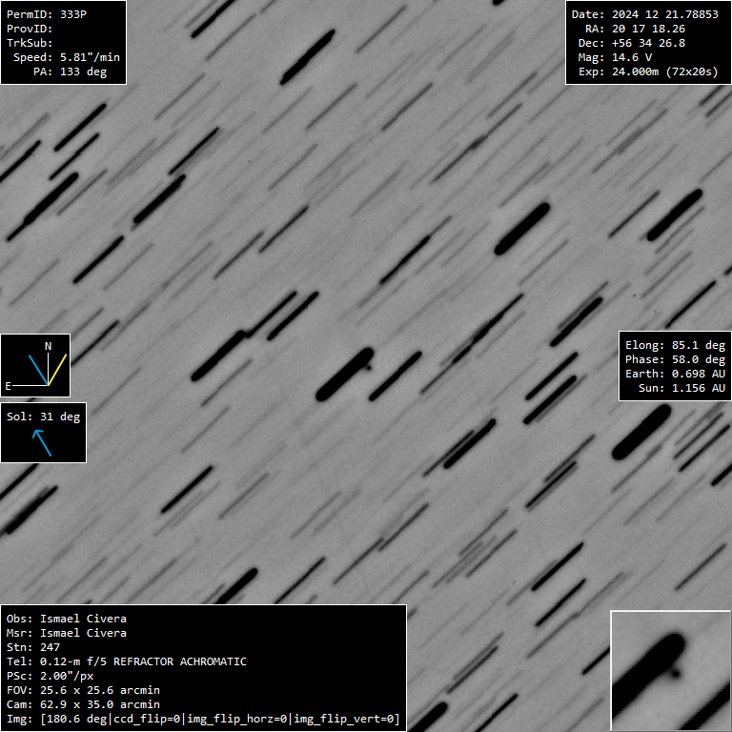Click the Obs: Ismael Civera line
Viewport: 732px width, 732px height.
(x=67, y=619)
